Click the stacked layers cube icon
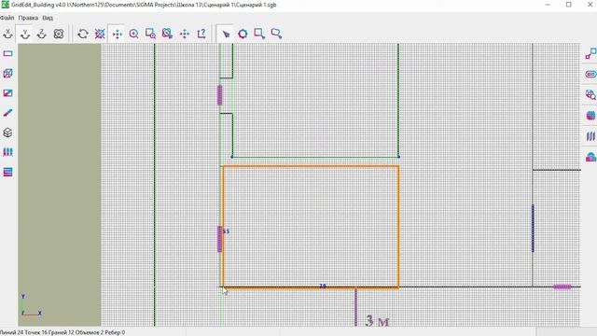The width and height of the screenshot is (597, 336). point(8,133)
